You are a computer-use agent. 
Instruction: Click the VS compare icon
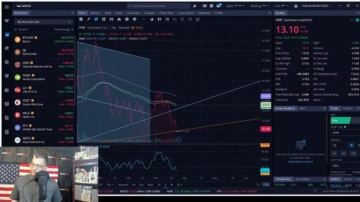coord(111,20)
